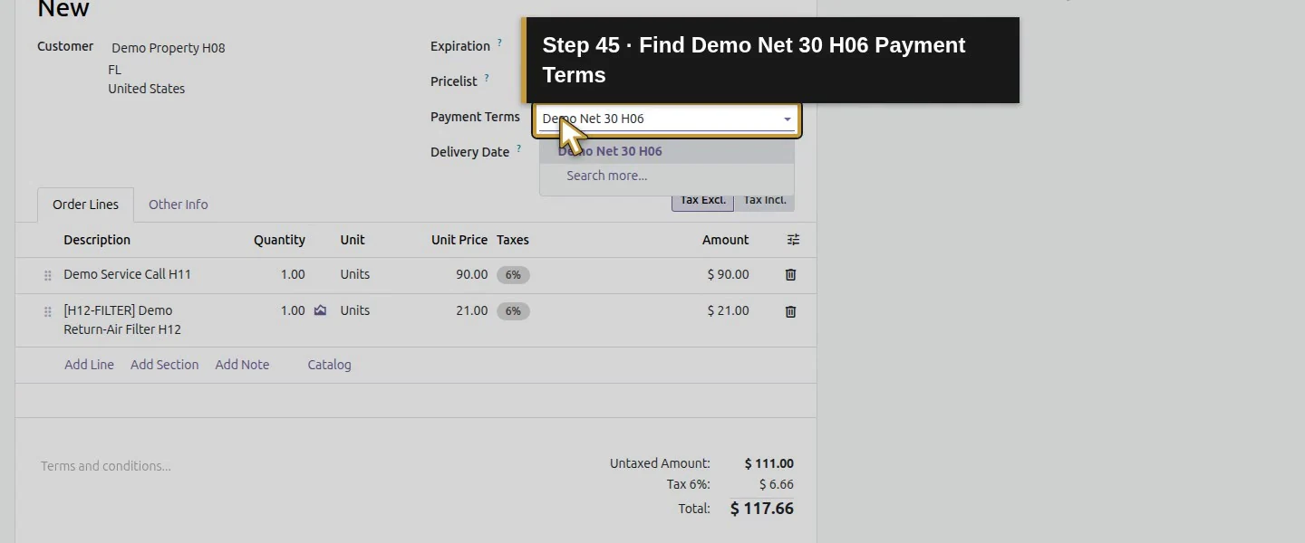Toggle Tax Excl. display mode
The image size is (1305, 543).
pos(702,200)
